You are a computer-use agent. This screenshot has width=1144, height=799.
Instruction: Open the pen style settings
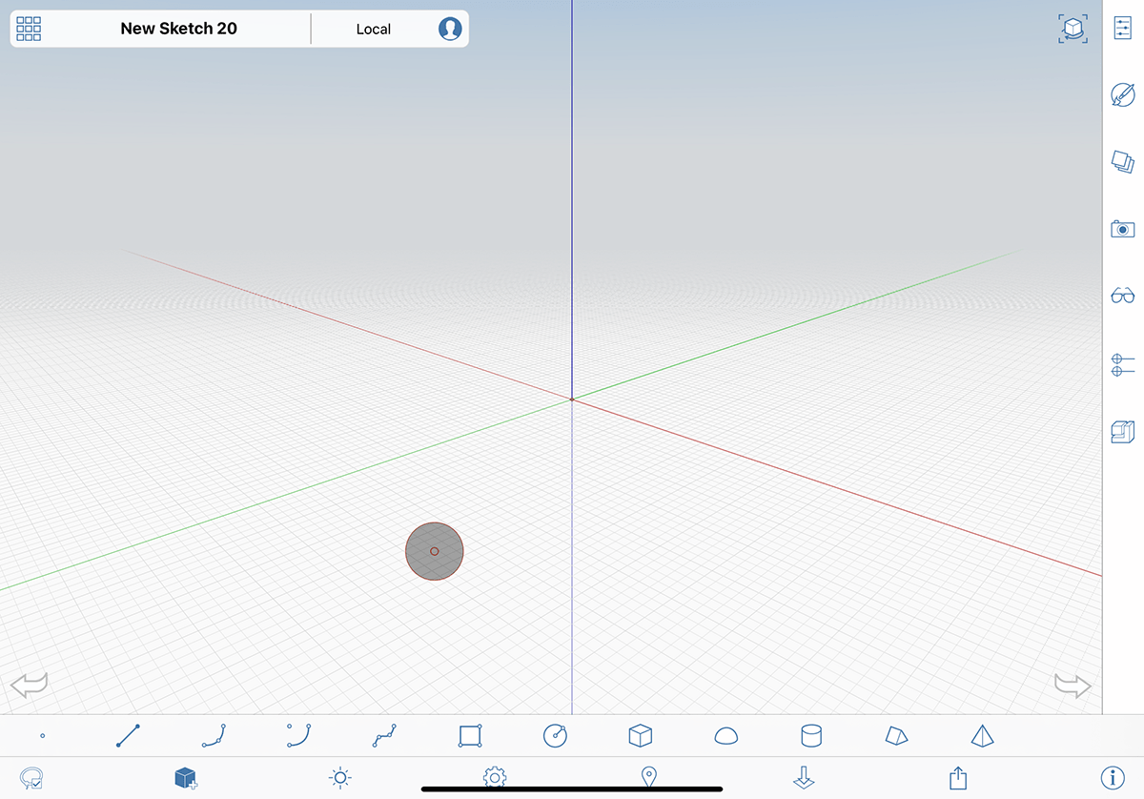(x=1123, y=95)
